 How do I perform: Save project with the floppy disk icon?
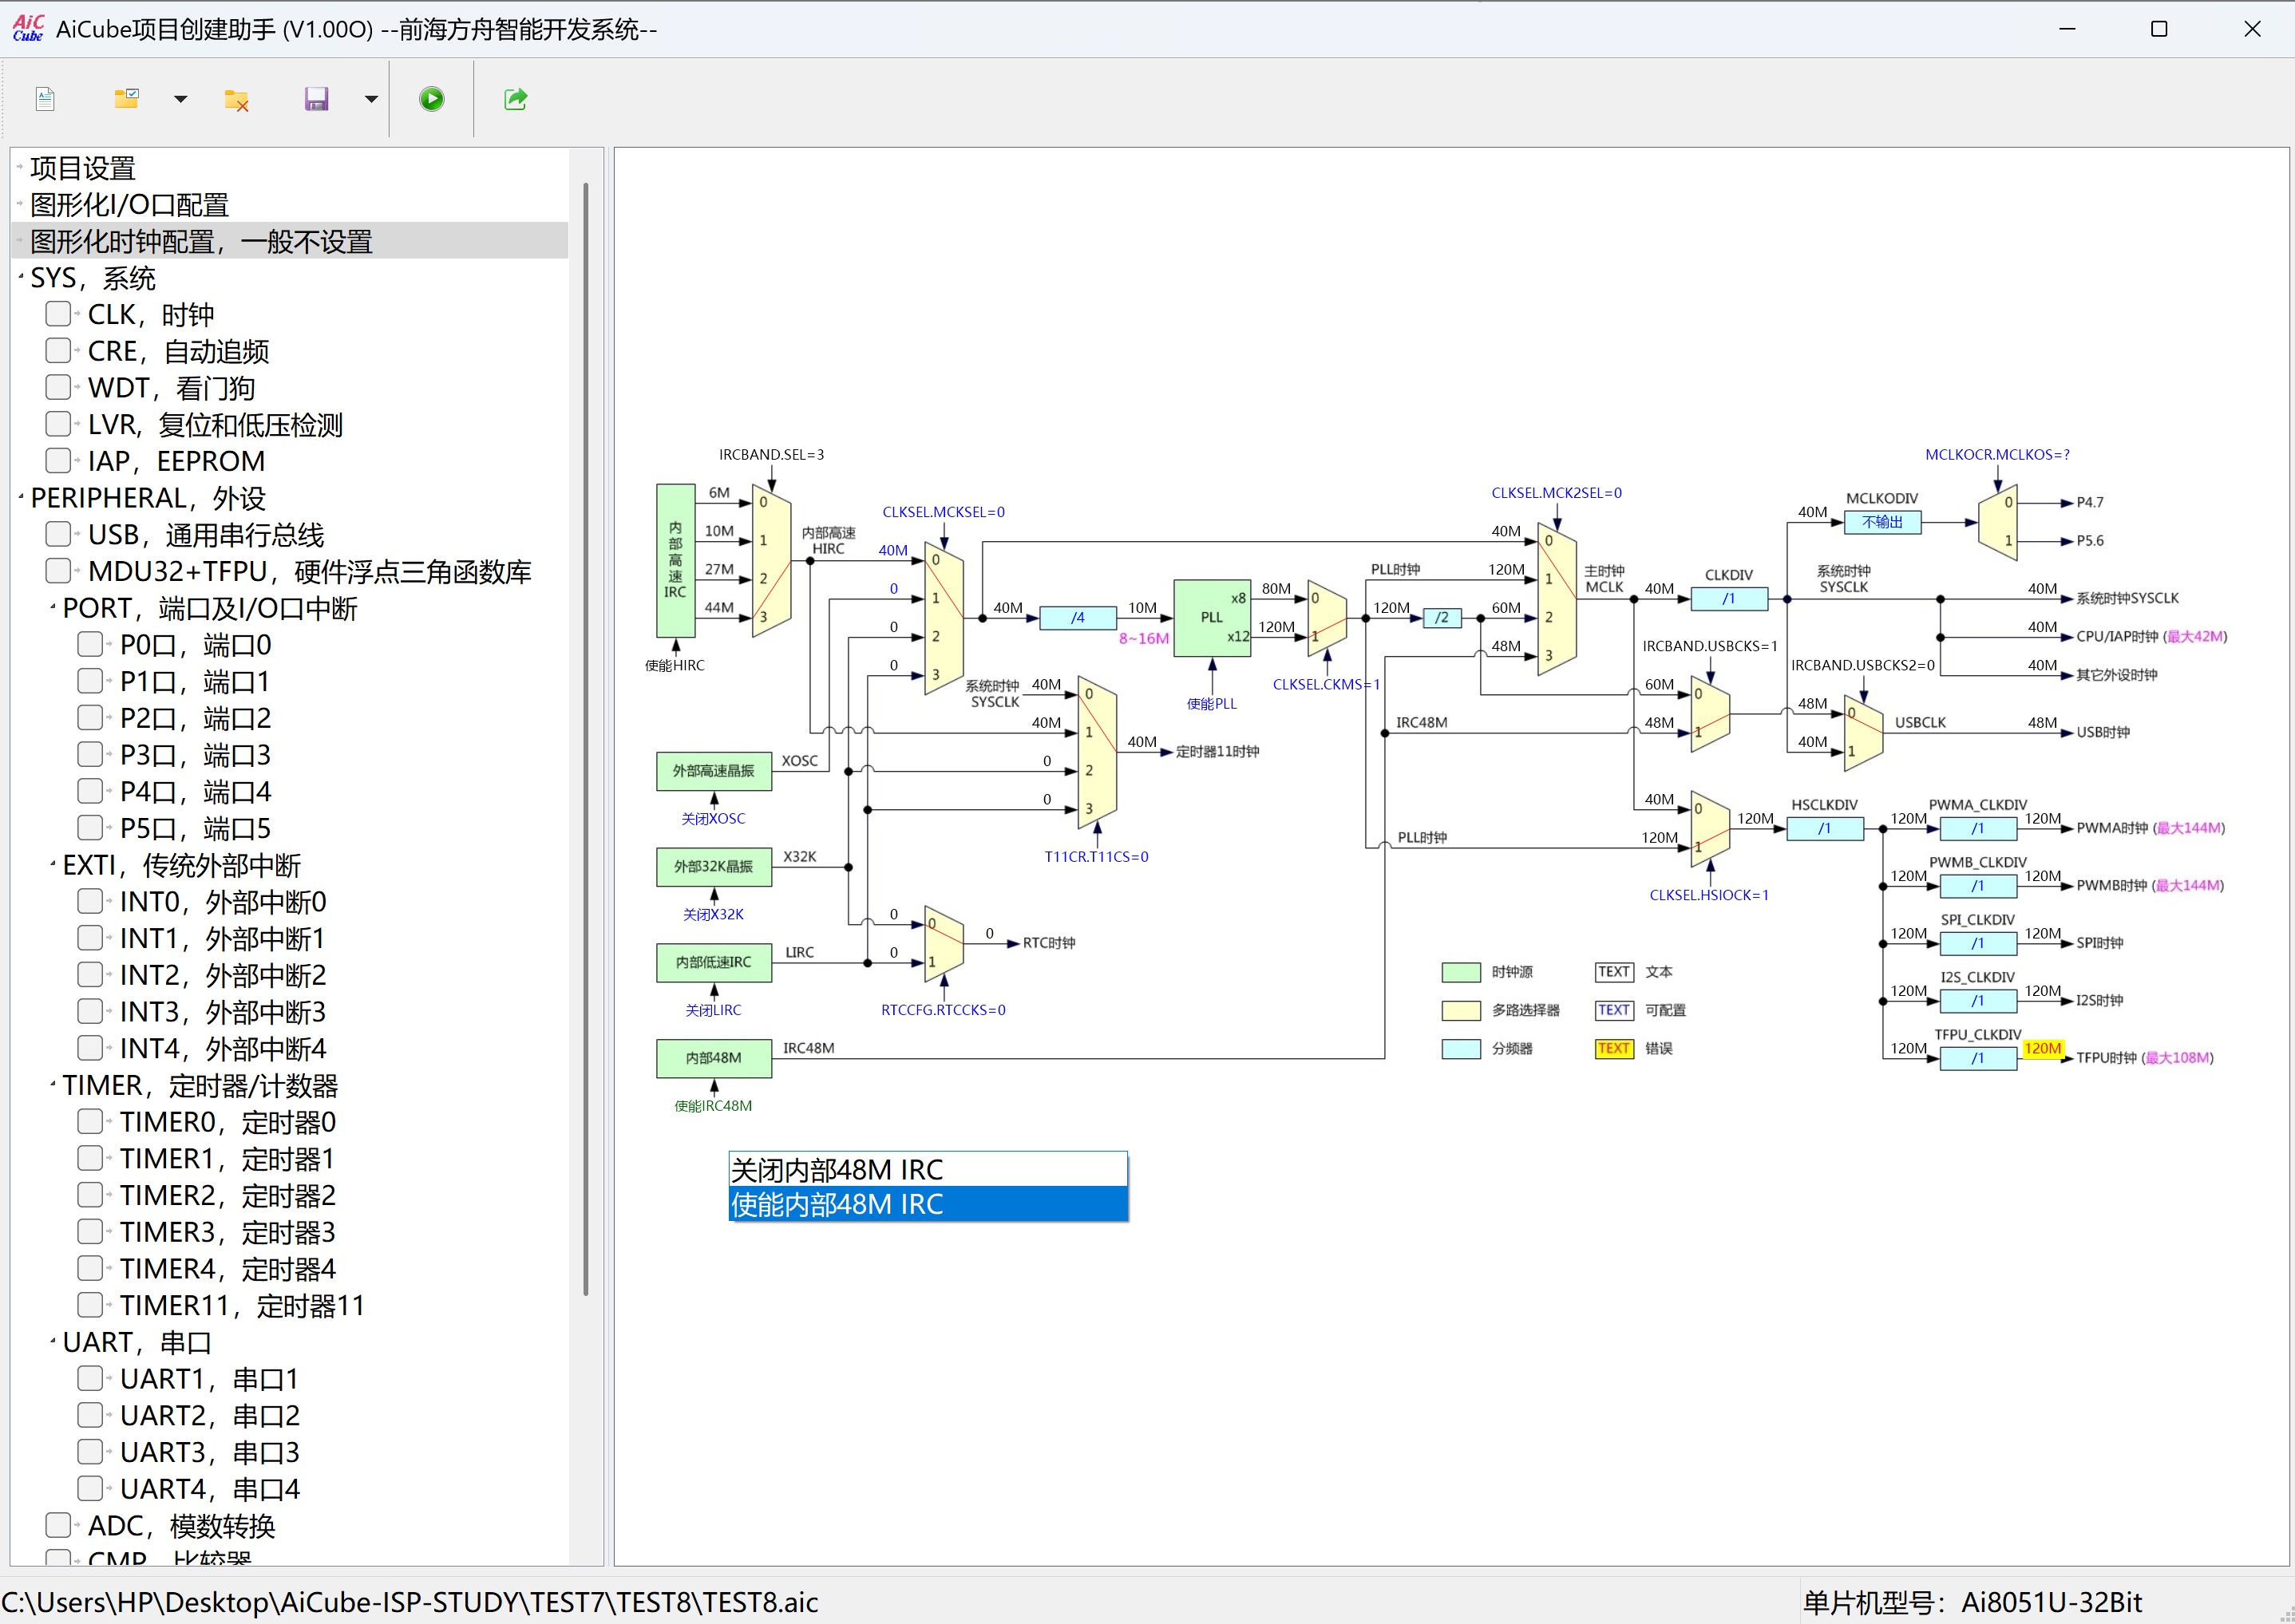click(x=316, y=99)
